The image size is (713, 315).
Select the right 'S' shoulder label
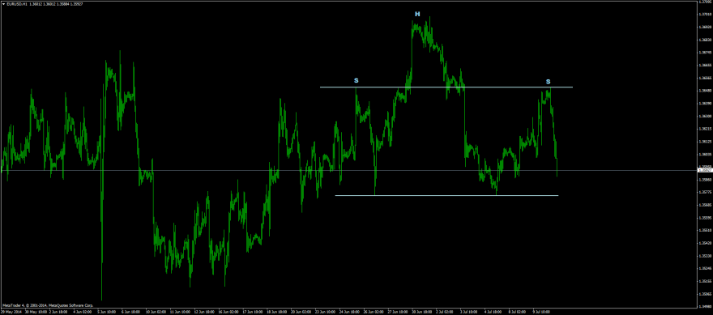548,81
